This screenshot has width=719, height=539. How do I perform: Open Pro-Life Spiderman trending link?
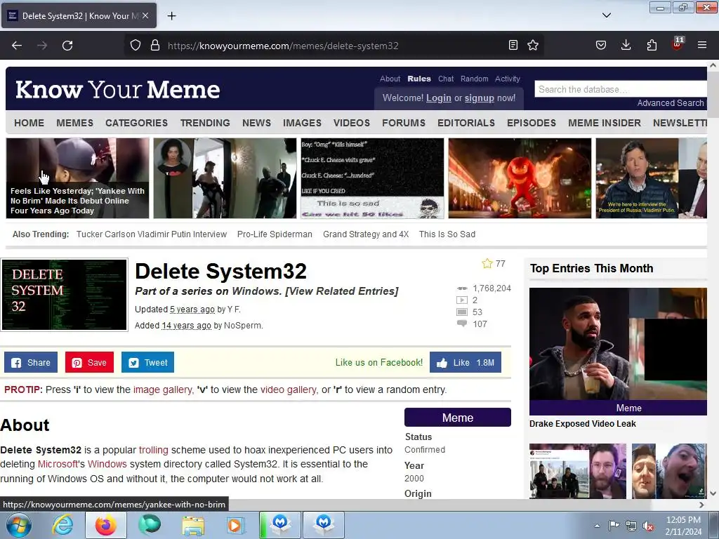[x=275, y=234]
